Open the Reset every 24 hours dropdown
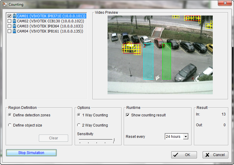The image size is (234, 165). click(x=186, y=137)
